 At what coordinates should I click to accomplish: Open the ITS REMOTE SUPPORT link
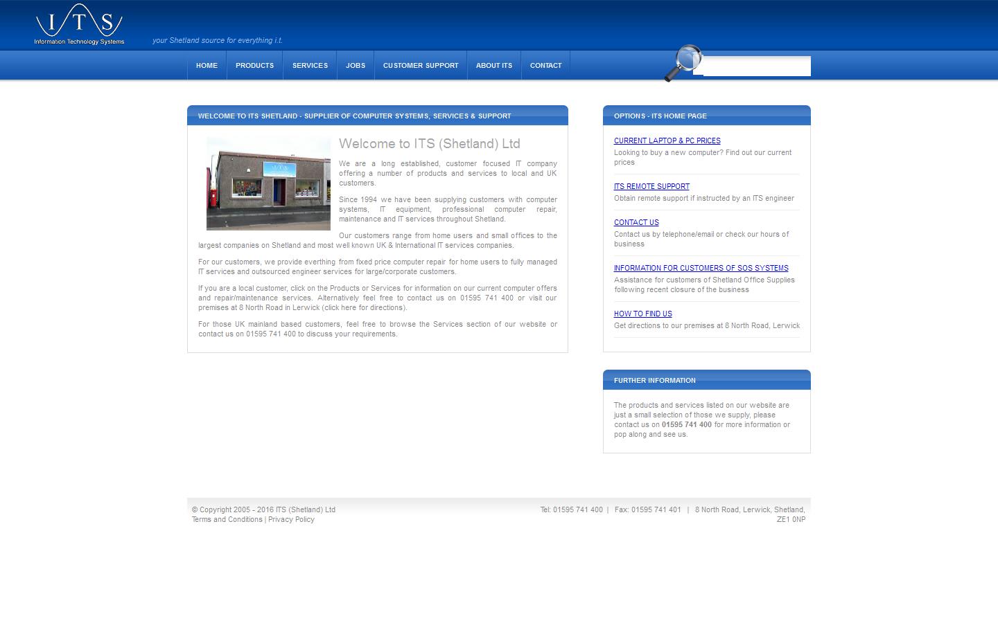coord(651,186)
